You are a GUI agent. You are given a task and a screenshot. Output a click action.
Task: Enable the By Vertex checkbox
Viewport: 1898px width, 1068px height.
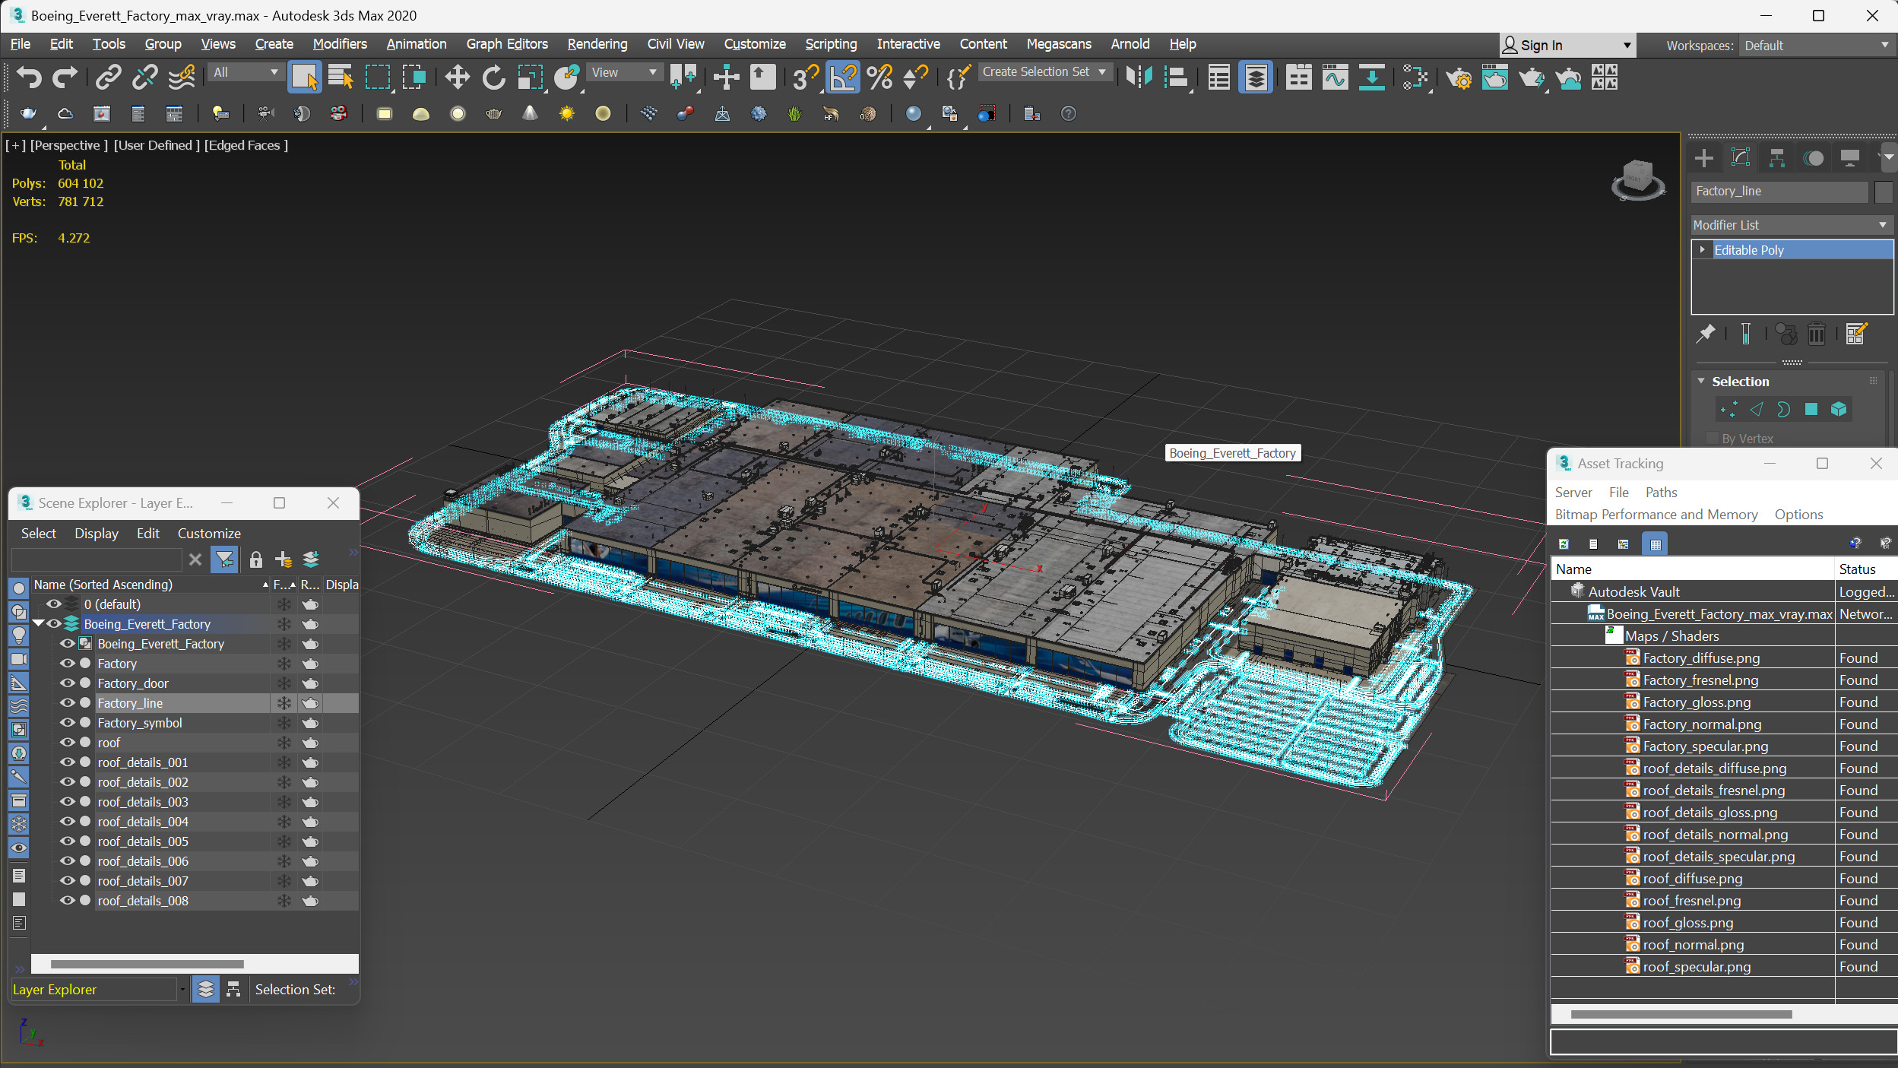pos(1713,439)
